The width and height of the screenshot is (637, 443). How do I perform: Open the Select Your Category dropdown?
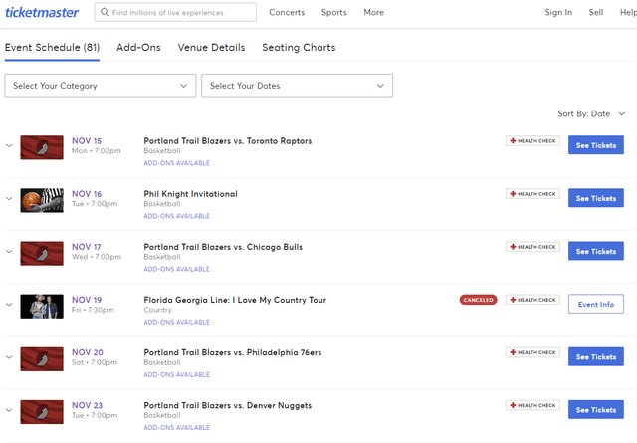click(x=101, y=86)
